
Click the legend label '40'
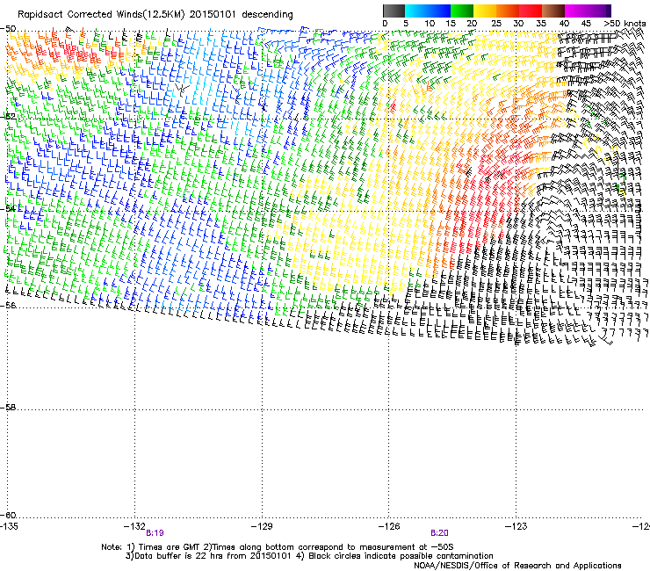click(x=564, y=24)
